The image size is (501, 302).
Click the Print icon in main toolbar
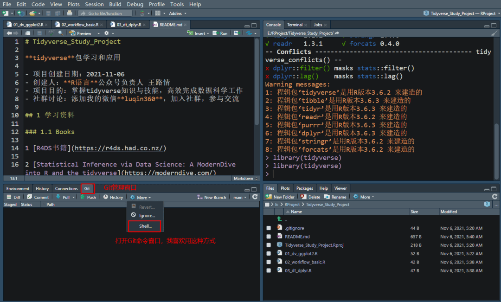tap(69, 13)
